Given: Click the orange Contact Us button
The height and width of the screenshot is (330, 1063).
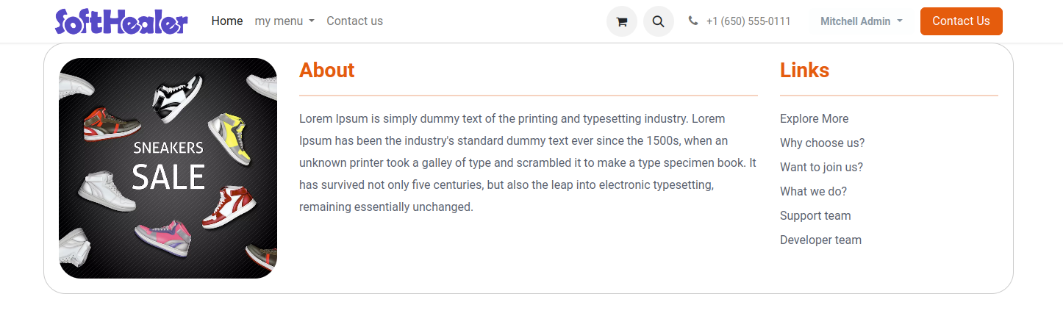Looking at the screenshot, I should [961, 21].
